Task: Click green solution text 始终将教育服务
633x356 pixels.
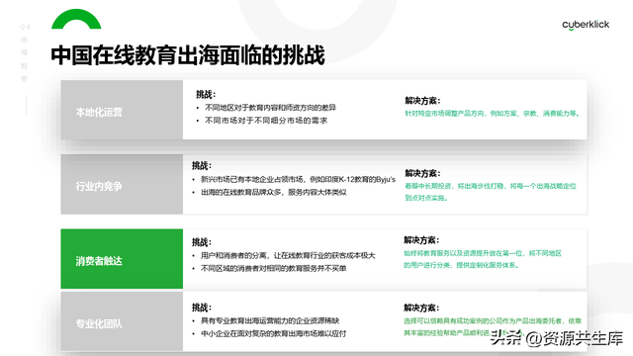Action: (483, 259)
